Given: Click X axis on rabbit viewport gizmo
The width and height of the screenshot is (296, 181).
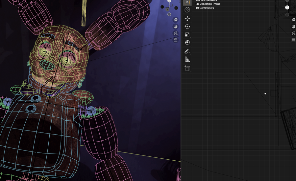Looking at the screenshot, I should (162, 7).
